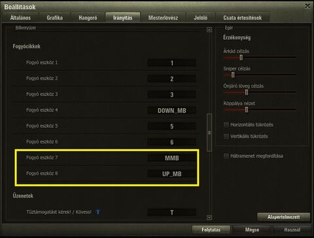Open the Általános tab
Viewport: 314px width, 238px height.
point(20,18)
